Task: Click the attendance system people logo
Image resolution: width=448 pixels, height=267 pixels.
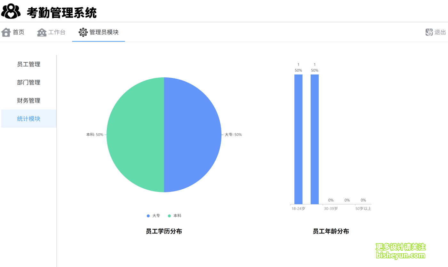Action: pyautogui.click(x=11, y=11)
